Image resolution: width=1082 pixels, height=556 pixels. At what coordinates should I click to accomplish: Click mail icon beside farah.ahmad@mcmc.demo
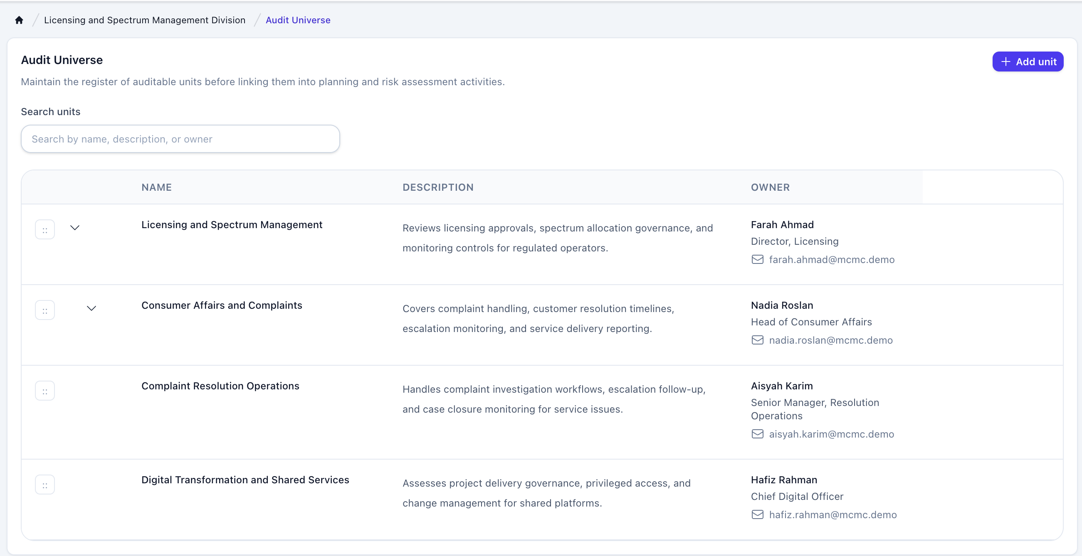[757, 259]
